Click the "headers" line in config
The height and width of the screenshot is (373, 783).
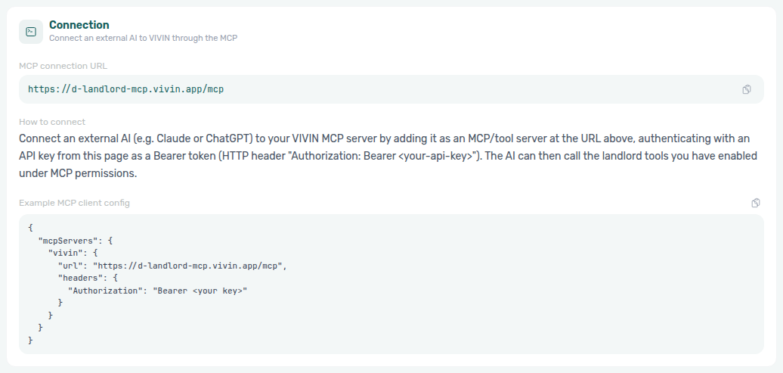pos(88,278)
